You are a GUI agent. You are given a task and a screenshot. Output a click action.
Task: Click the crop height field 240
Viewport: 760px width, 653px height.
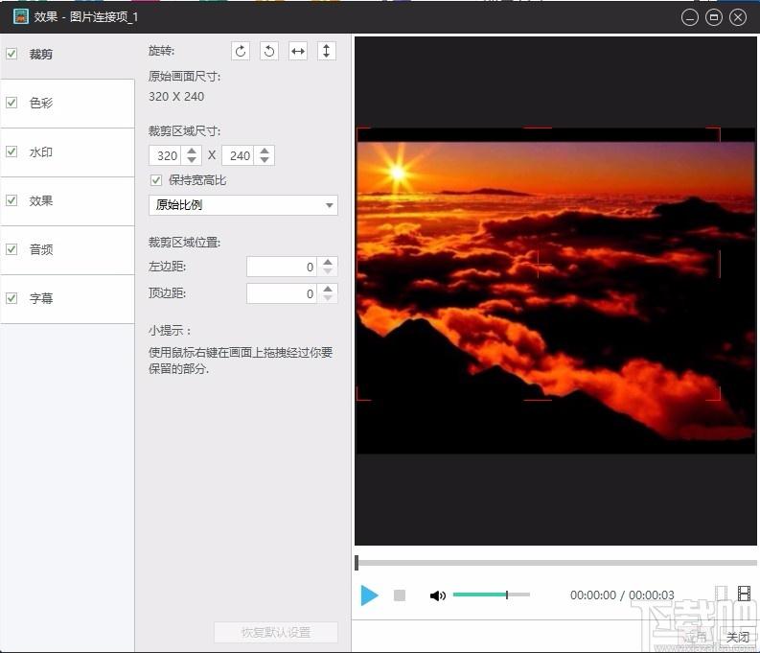click(x=240, y=155)
